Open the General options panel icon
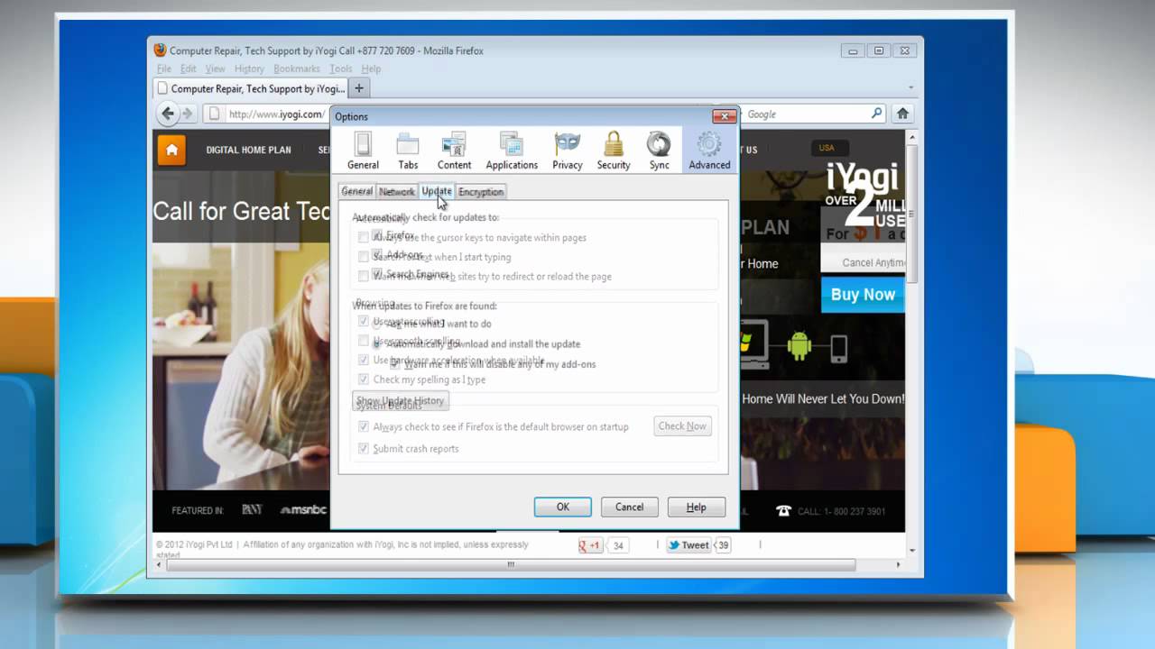Screen dimensions: 1155x649 363,151
